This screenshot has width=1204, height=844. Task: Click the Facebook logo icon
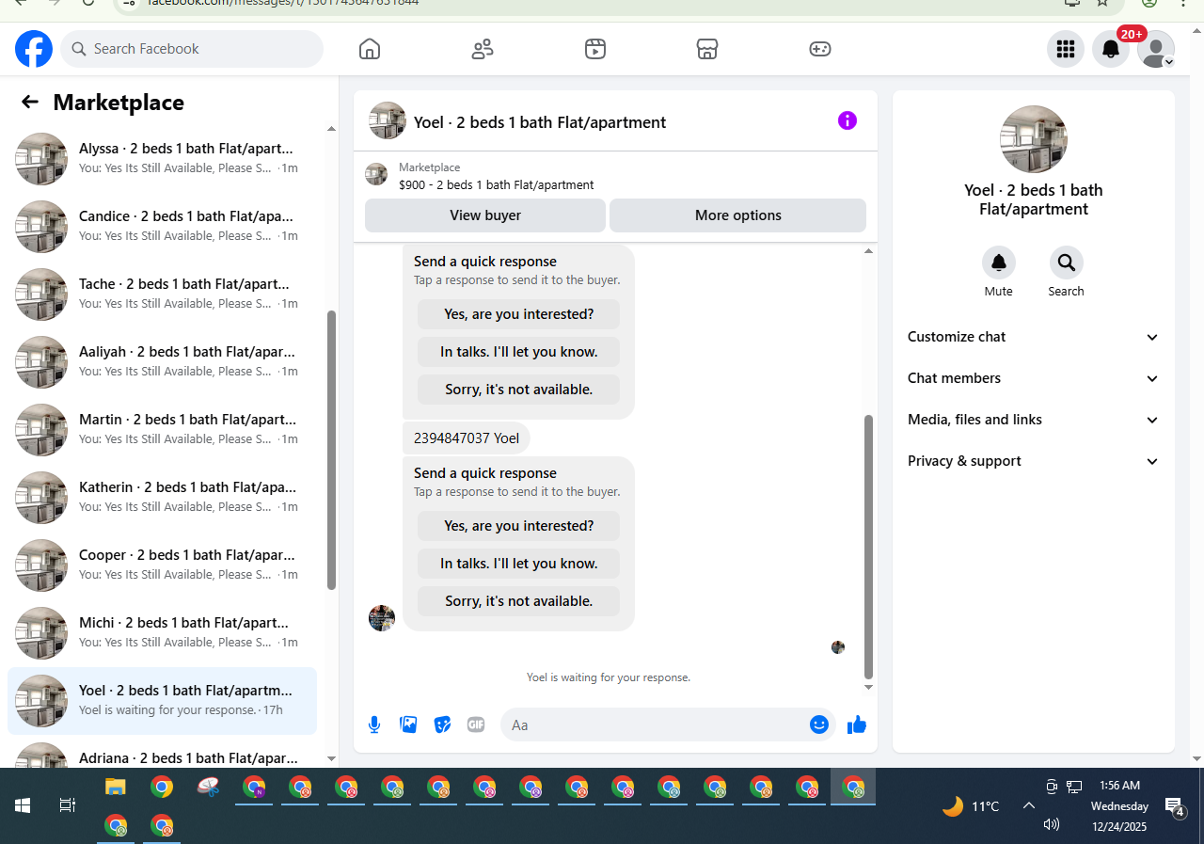pos(34,49)
